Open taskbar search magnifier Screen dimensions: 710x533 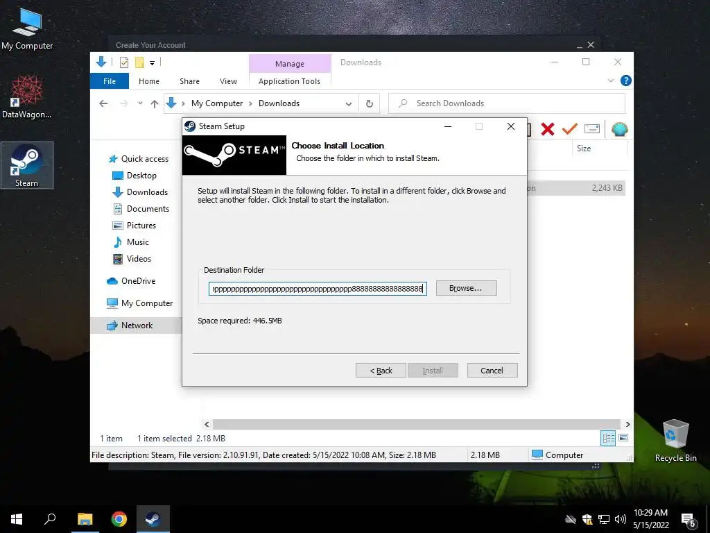[50, 519]
